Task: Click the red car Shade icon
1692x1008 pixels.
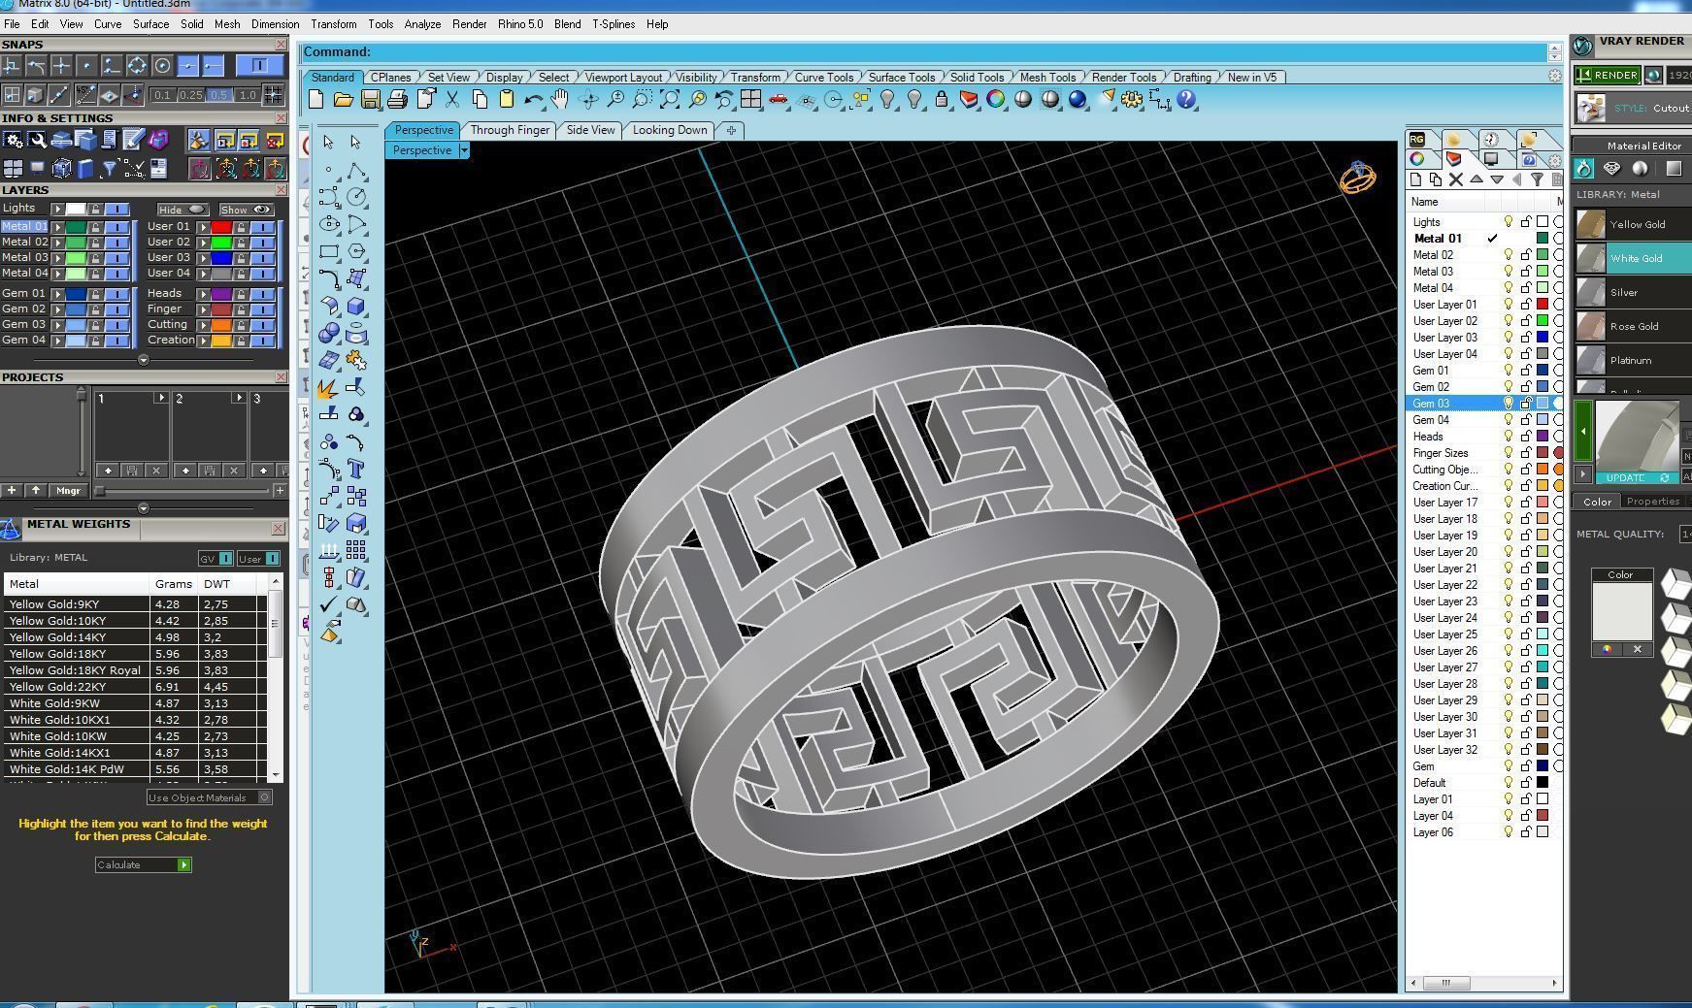Action: 778,99
